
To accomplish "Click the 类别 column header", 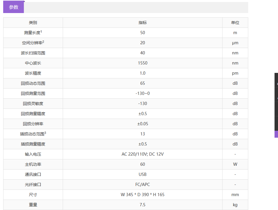I will pyautogui.click(x=33, y=23).
